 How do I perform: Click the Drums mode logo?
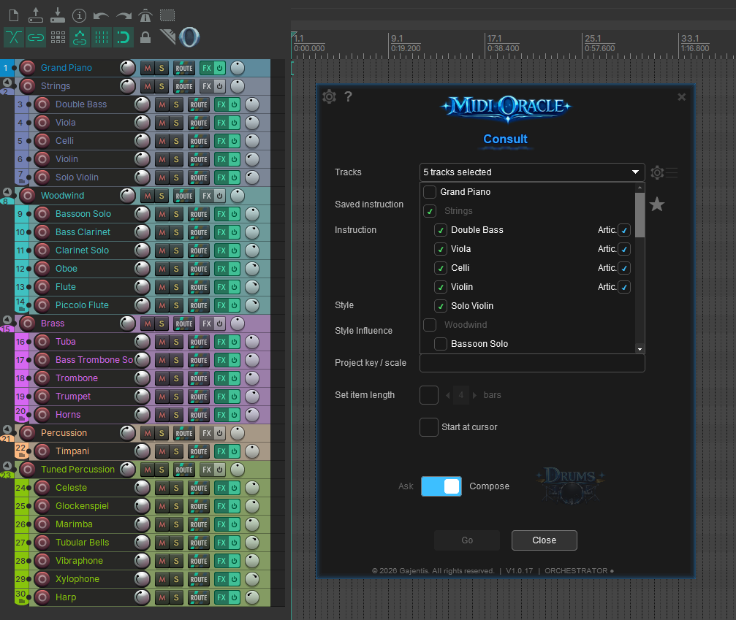pos(570,486)
